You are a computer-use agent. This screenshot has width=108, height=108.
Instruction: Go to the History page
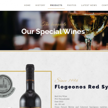tap(40, 5)
